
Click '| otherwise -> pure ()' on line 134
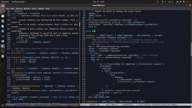point(109,93)
